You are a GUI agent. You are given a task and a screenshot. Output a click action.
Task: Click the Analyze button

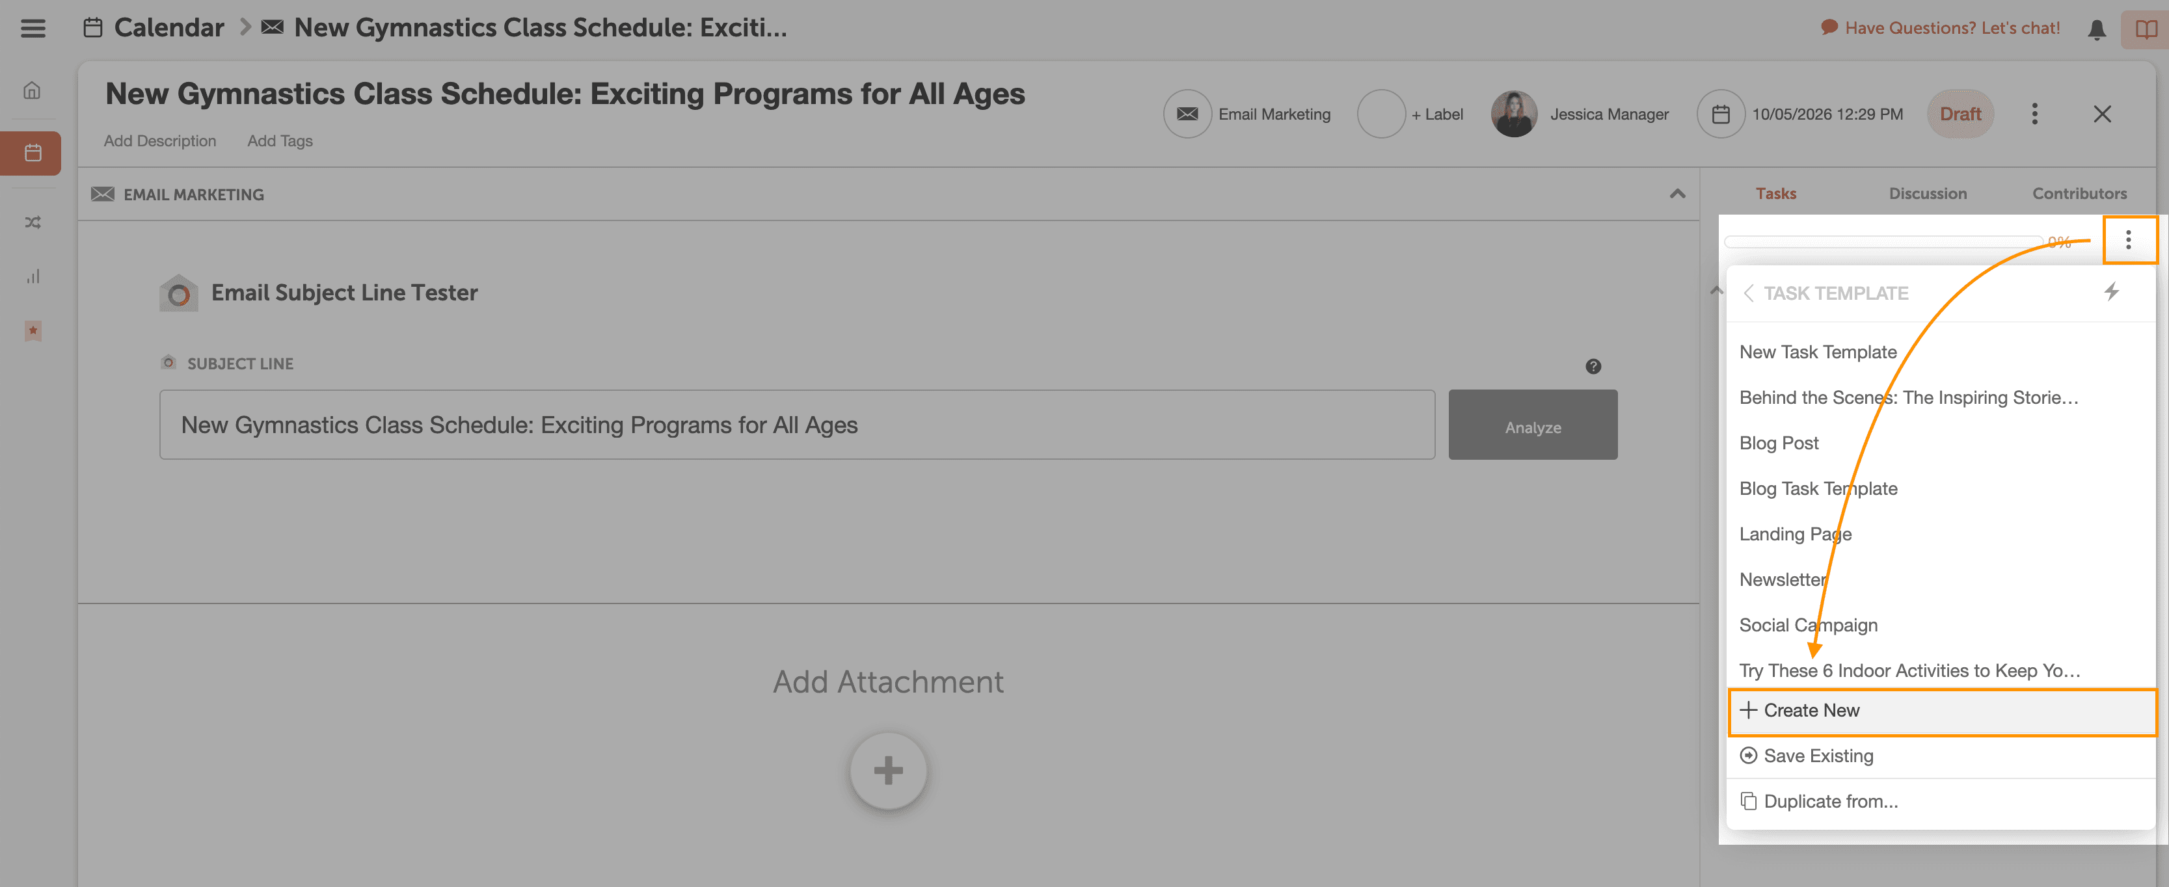click(x=1533, y=425)
